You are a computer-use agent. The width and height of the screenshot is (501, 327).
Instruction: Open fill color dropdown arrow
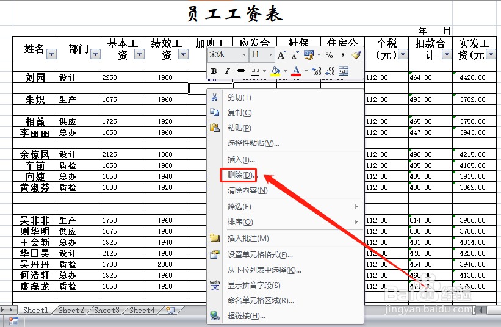[x=285, y=71]
